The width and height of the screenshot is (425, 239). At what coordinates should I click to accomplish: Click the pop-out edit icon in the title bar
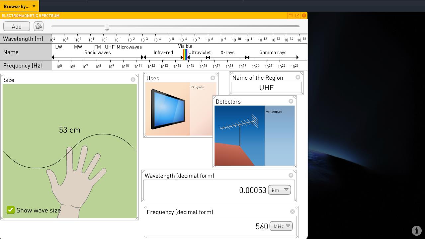(297, 16)
